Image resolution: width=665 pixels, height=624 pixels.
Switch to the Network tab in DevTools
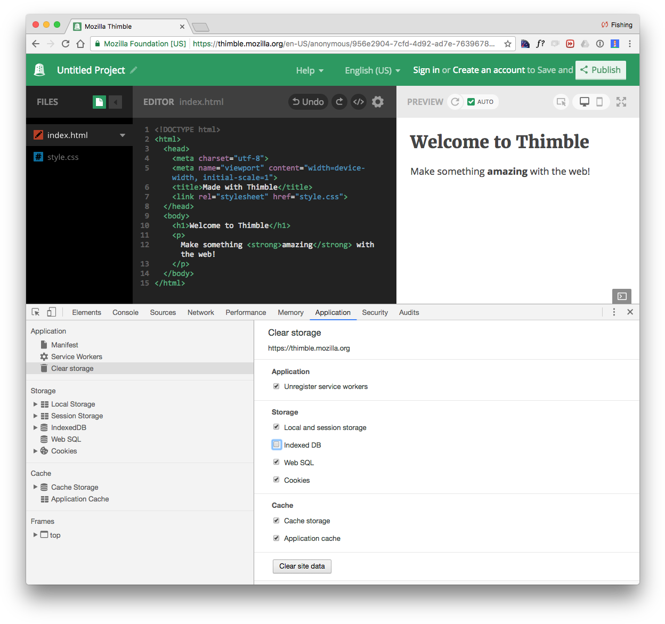(x=200, y=312)
